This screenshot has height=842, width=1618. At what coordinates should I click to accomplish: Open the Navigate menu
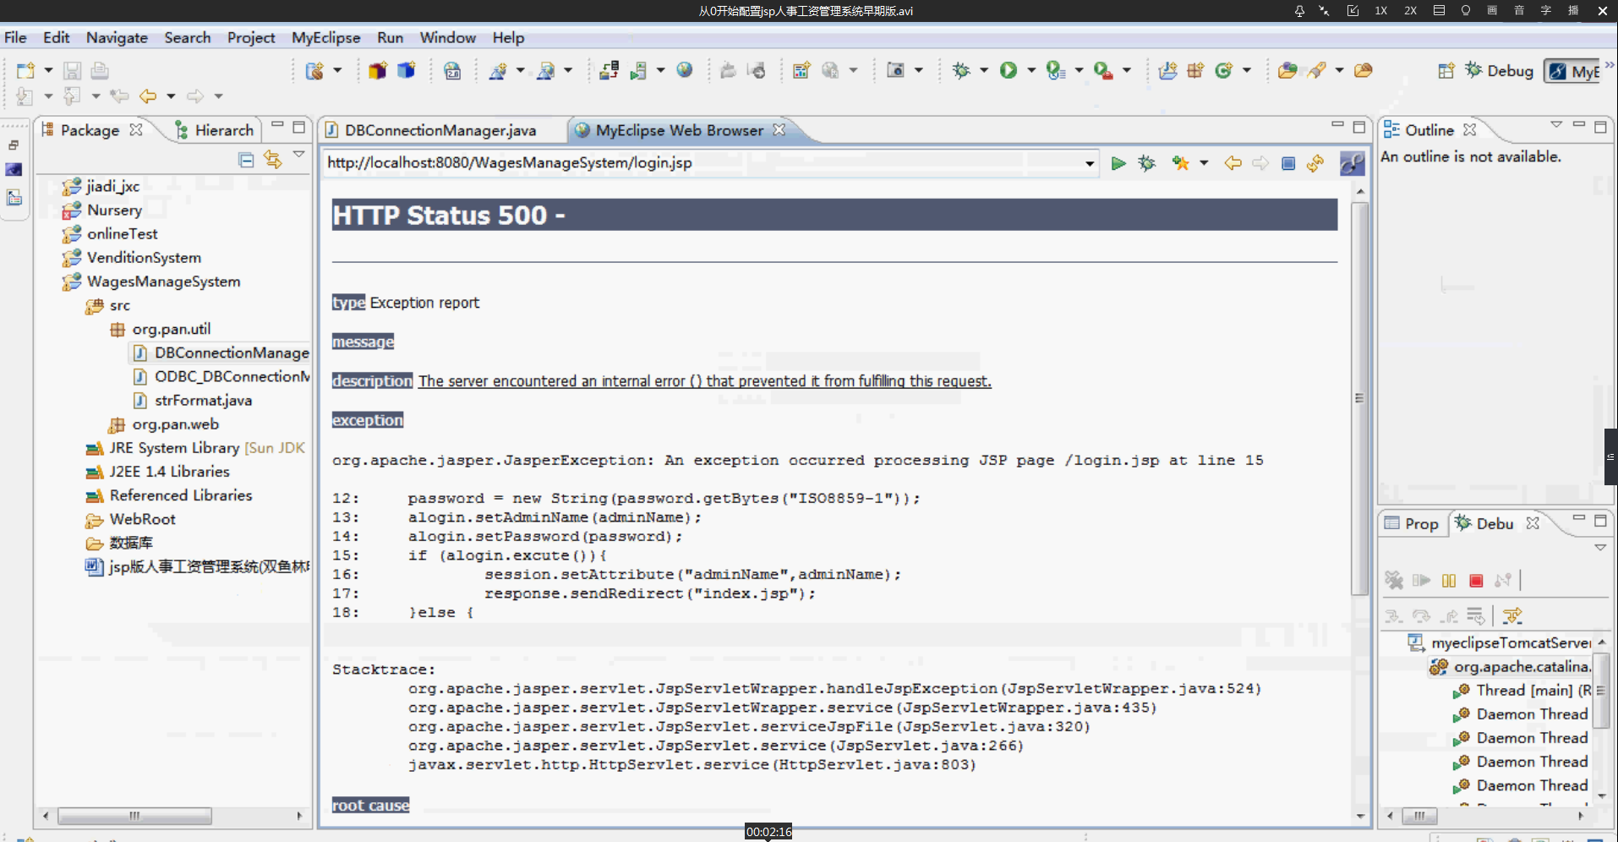(117, 38)
